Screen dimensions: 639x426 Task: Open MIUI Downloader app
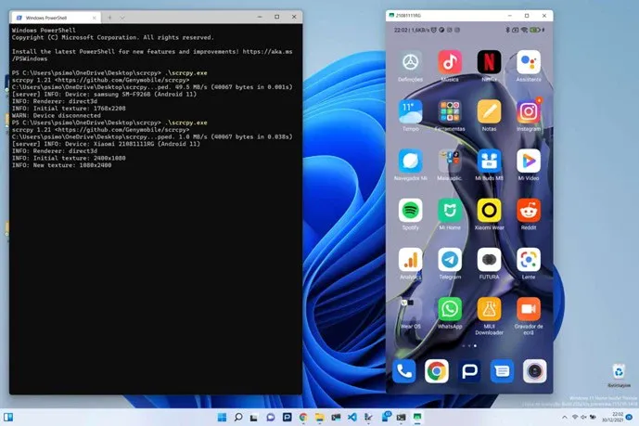pyautogui.click(x=489, y=309)
